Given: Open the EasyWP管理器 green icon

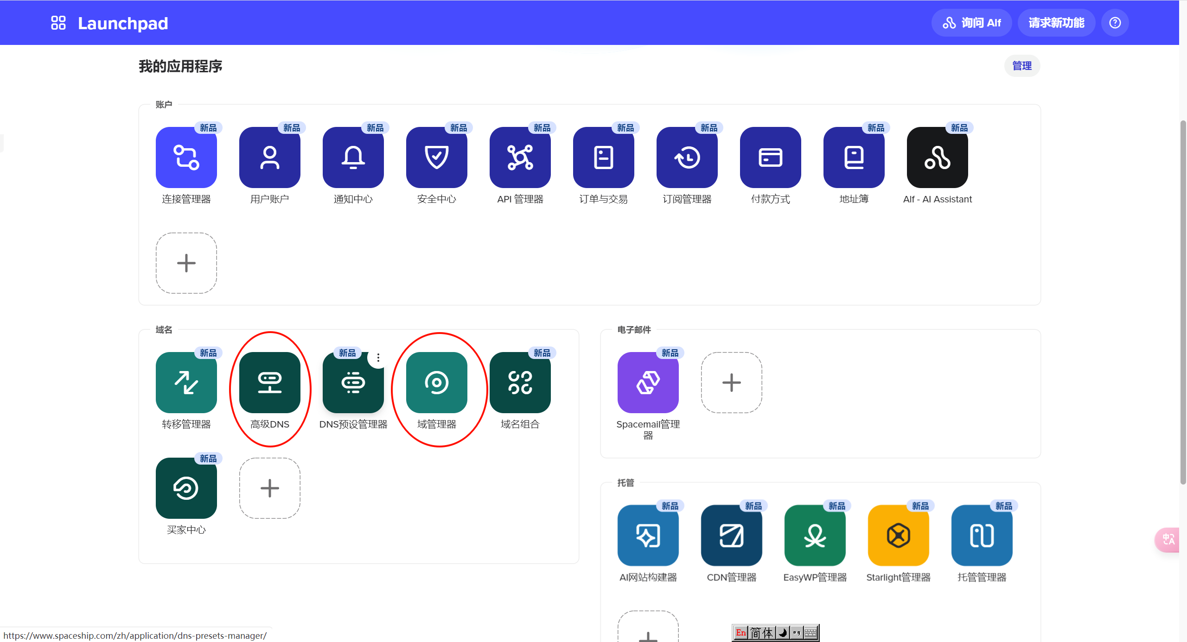Looking at the screenshot, I should [x=815, y=535].
